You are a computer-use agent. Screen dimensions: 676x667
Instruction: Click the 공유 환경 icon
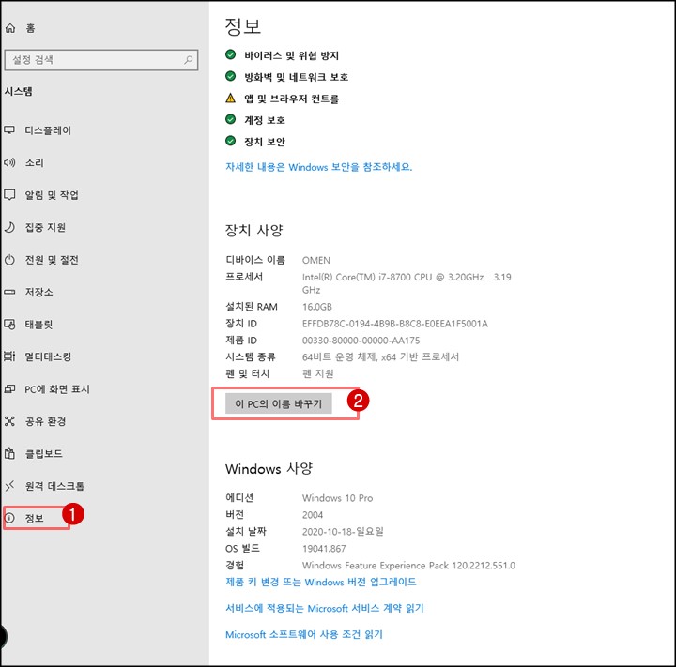9,421
